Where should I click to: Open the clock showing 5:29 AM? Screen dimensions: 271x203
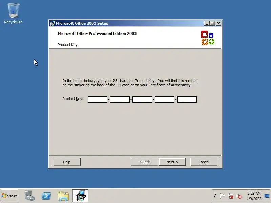coord(254,196)
